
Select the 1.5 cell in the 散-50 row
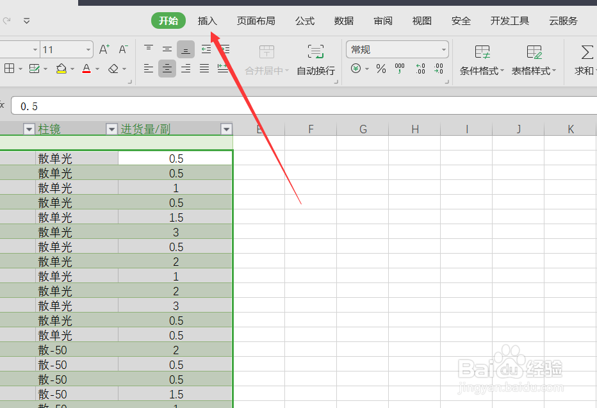pos(176,394)
